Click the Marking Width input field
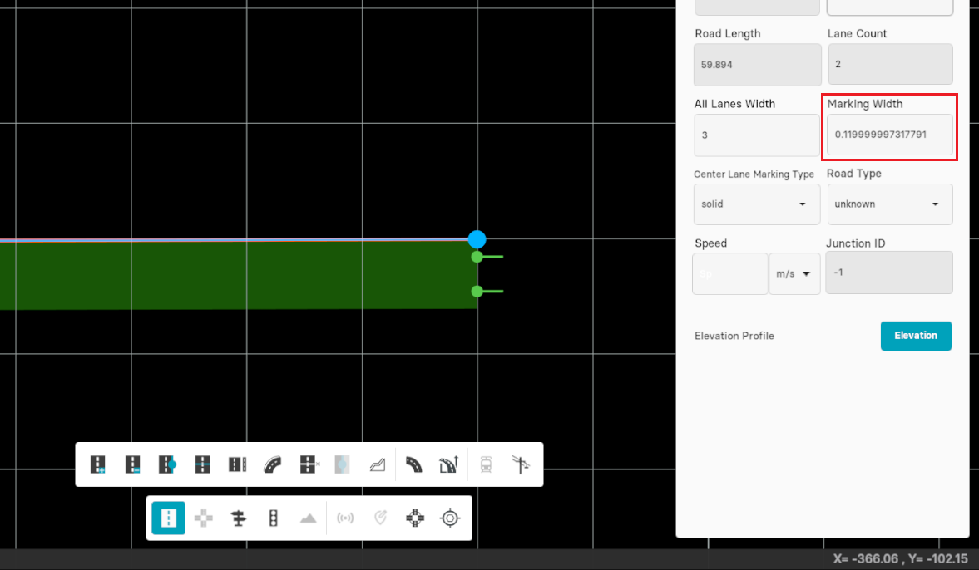The height and width of the screenshot is (570, 979). (x=889, y=135)
